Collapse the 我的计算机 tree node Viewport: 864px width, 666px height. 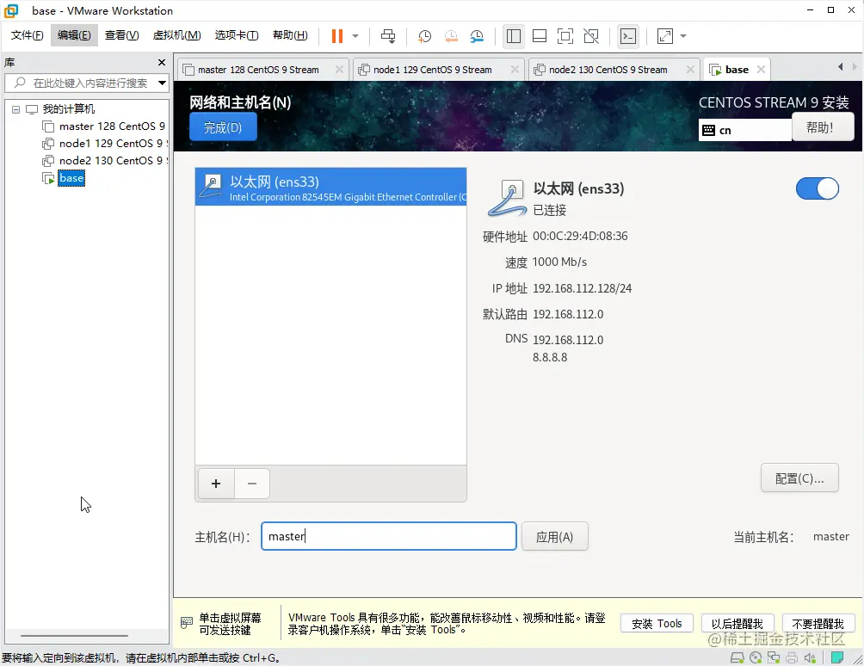(x=16, y=109)
